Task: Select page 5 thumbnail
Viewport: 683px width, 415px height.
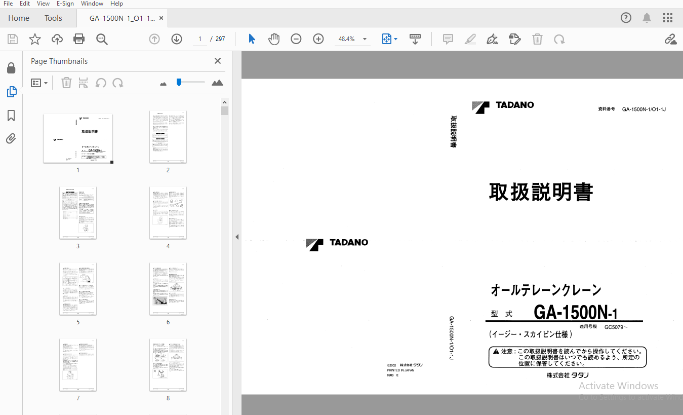Action: (78, 289)
